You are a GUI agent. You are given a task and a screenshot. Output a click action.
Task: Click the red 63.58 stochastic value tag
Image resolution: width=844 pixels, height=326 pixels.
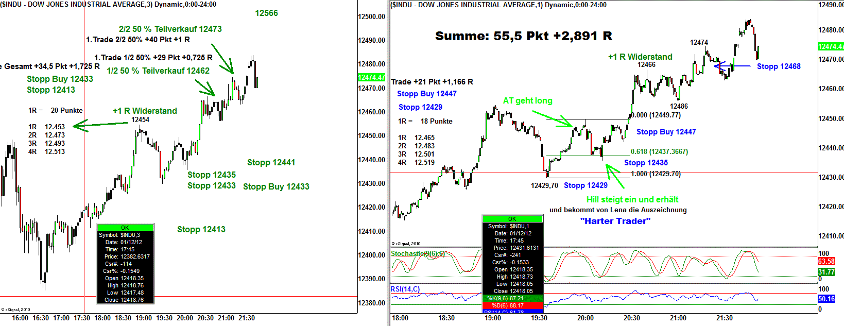coord(826,261)
